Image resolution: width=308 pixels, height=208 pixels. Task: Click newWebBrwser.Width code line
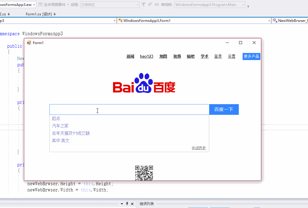(x=68, y=190)
